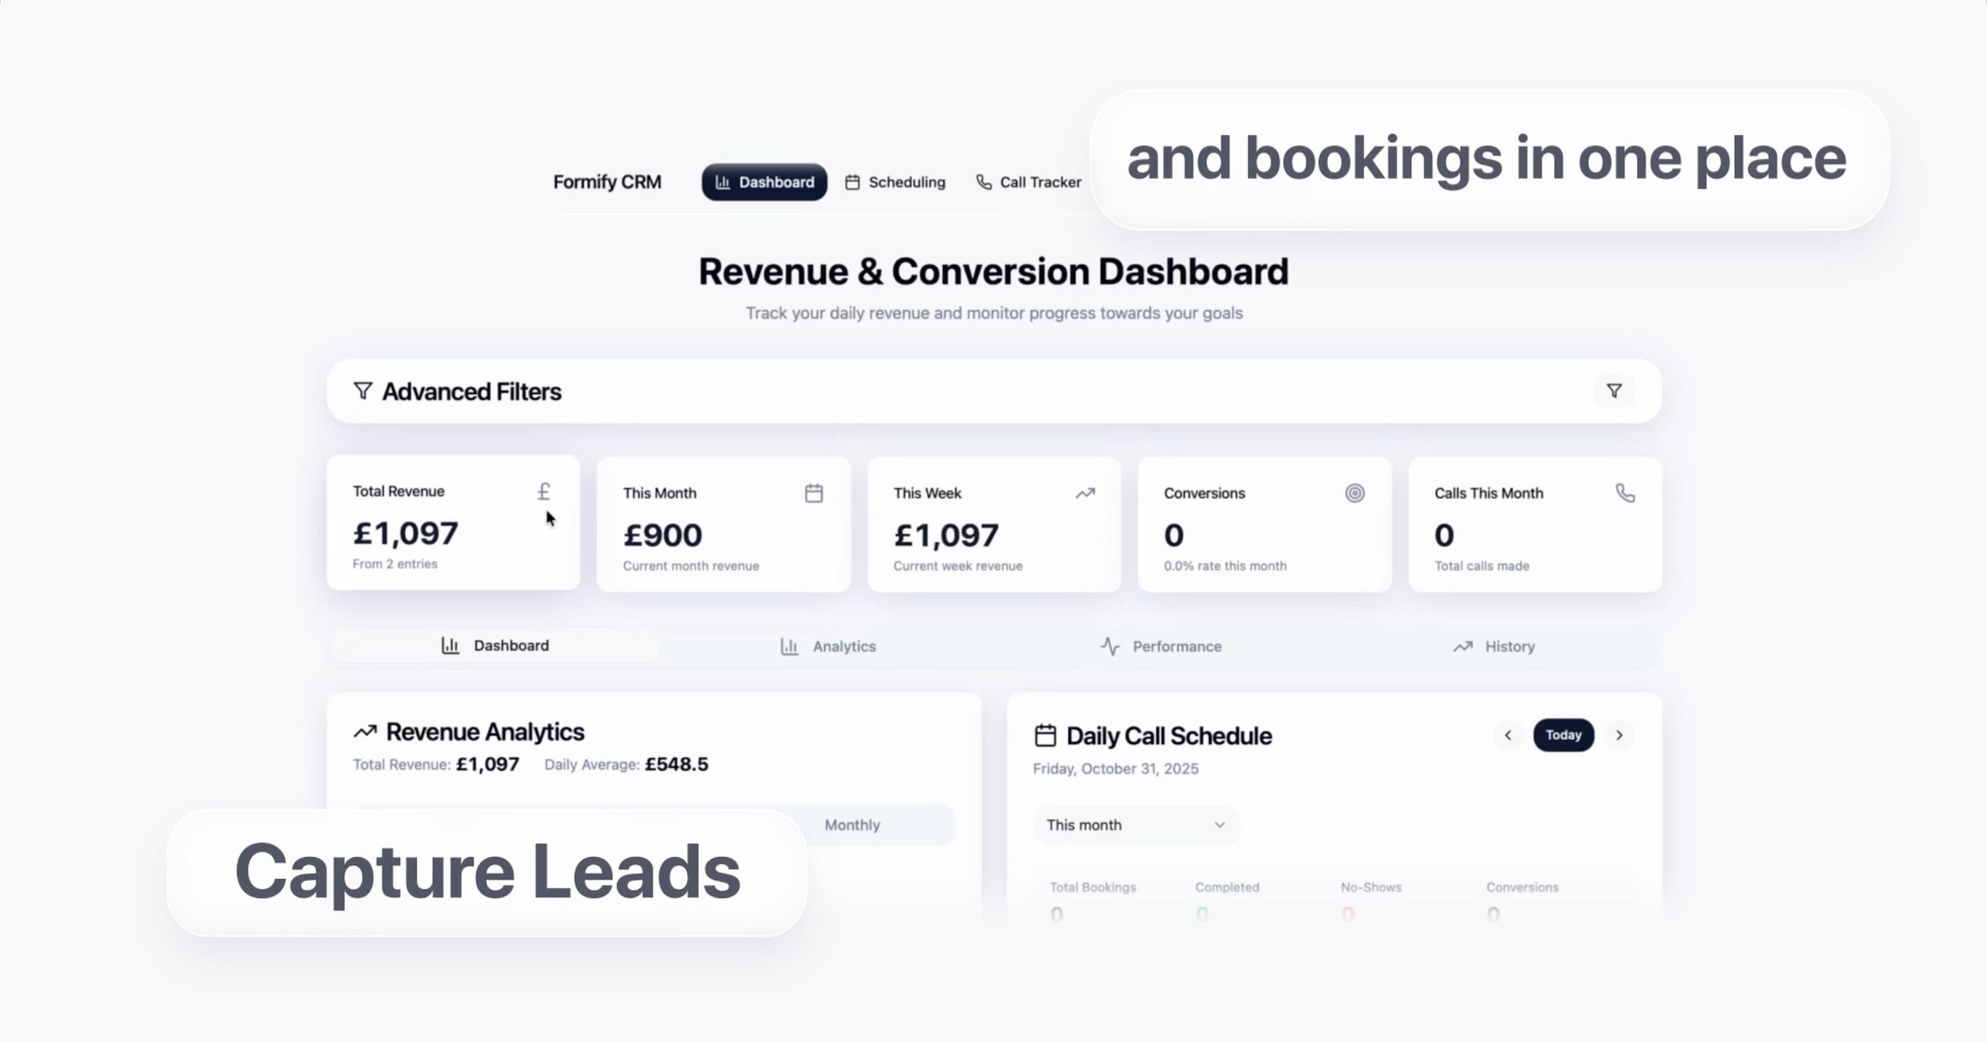Viewport: 1987px width, 1042px height.
Task: Click 0.0% rate this month text
Action: pyautogui.click(x=1225, y=566)
